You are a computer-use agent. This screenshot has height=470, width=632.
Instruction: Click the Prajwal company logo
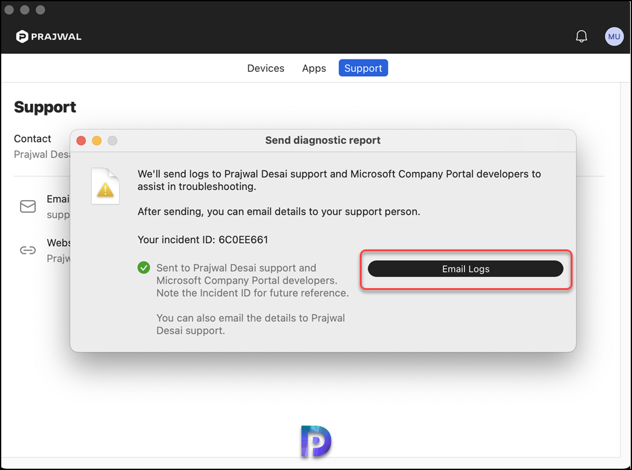click(48, 37)
